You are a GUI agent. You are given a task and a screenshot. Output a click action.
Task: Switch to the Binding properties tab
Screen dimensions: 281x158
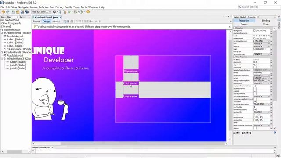click(266, 21)
